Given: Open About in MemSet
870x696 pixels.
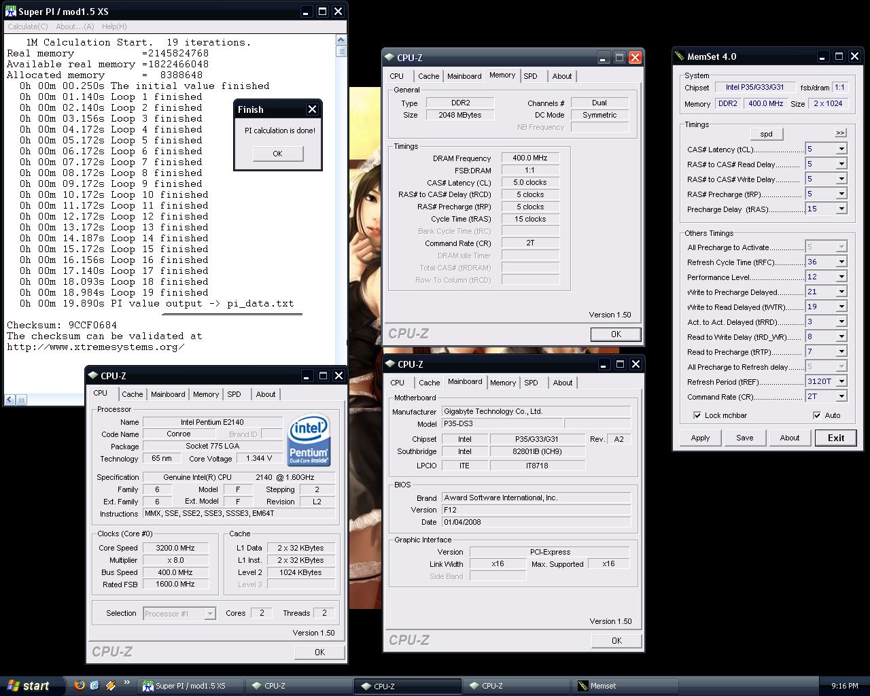Looking at the screenshot, I should click(789, 438).
